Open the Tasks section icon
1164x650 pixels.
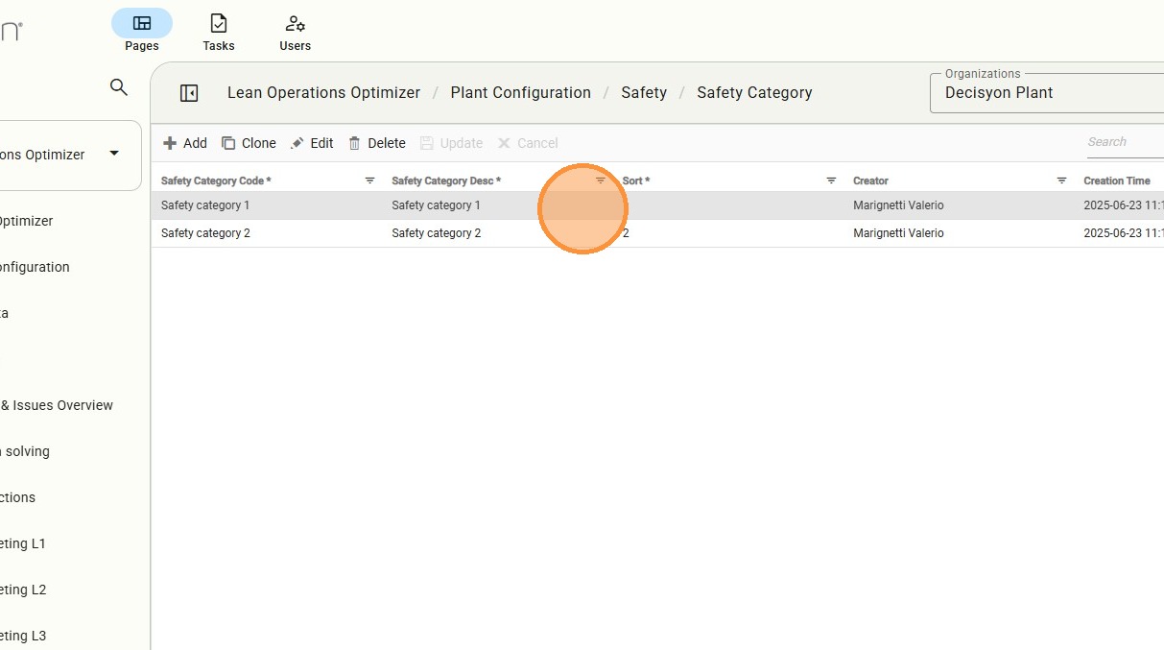(219, 23)
